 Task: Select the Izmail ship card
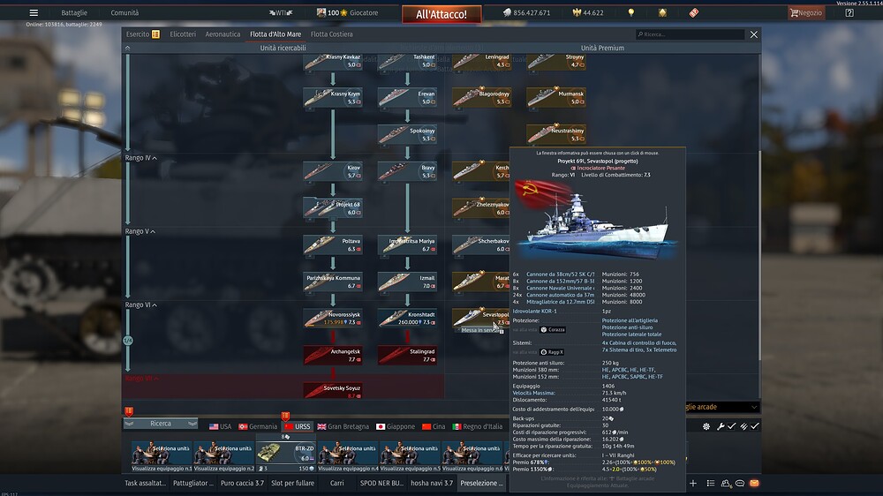coord(407,282)
